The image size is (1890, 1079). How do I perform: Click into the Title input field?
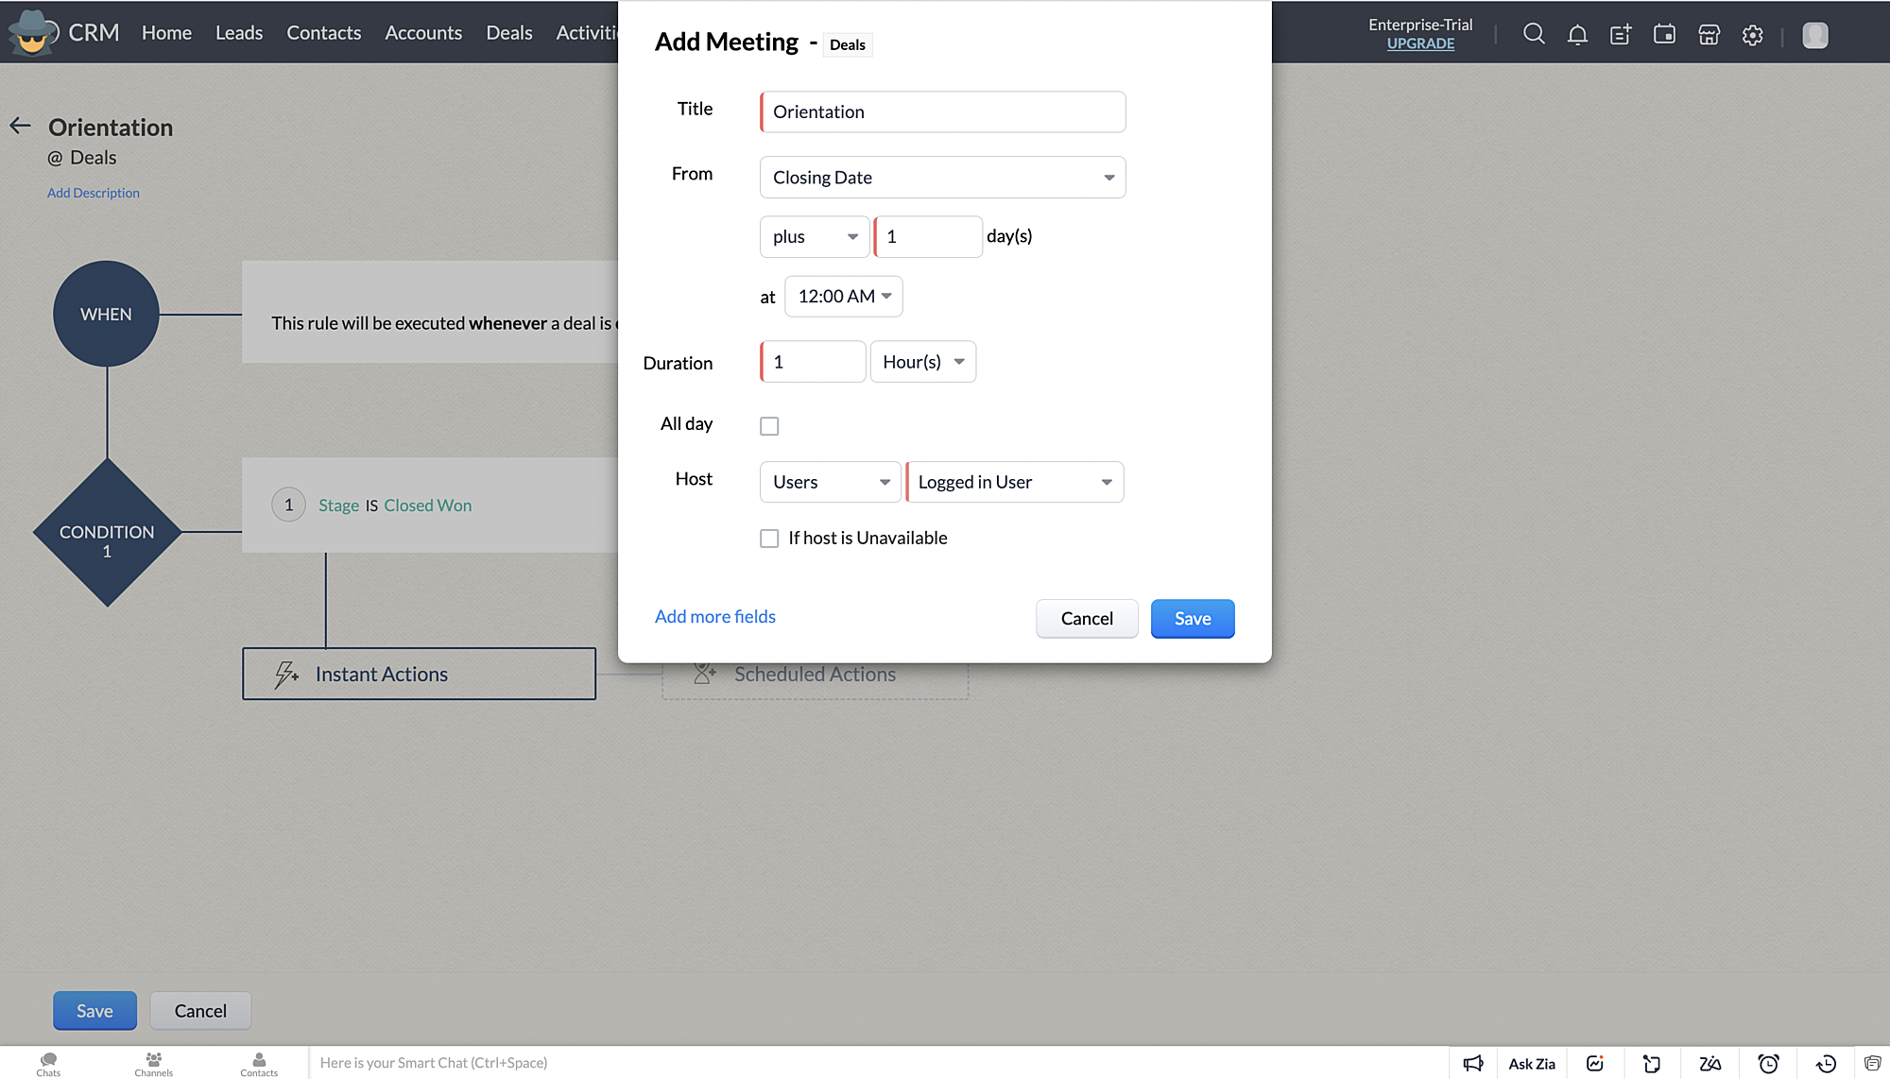[942, 112]
